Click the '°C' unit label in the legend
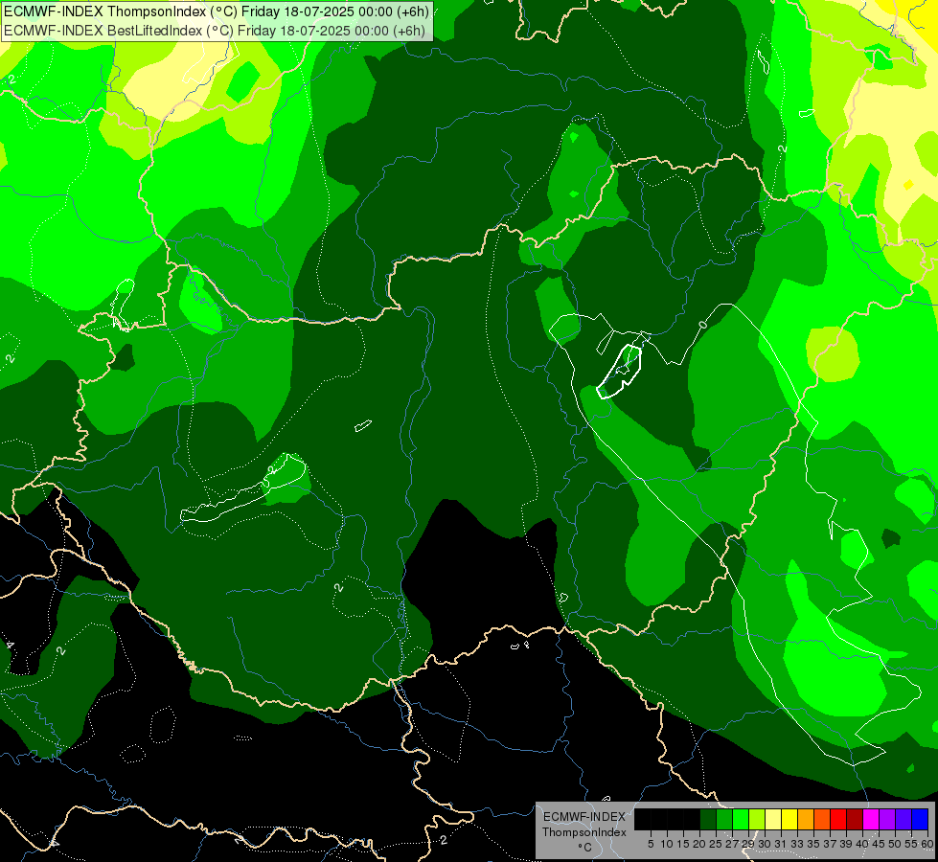The image size is (938, 862). (x=585, y=847)
